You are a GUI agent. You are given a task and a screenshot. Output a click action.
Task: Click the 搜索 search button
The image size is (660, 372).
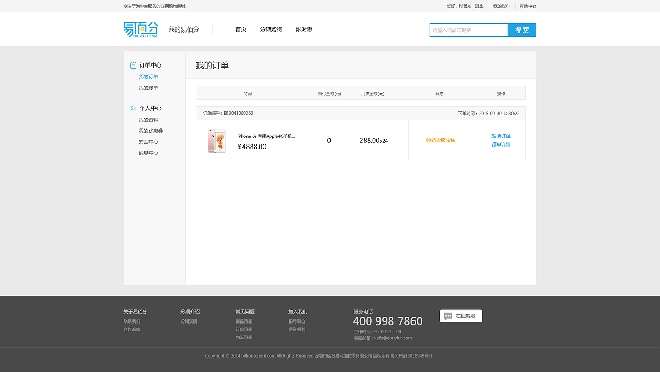point(521,29)
